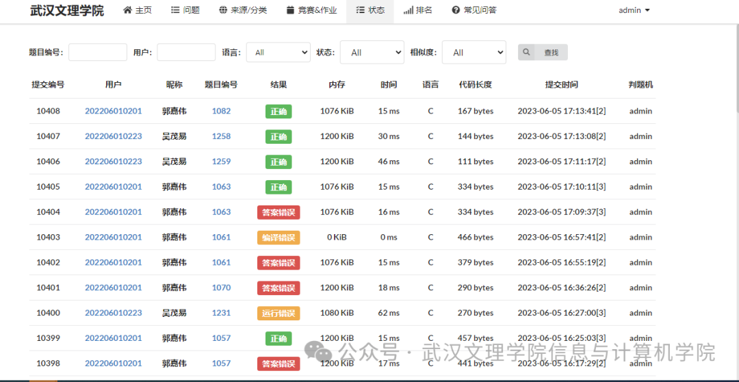Open the admin user menu

pos(634,10)
